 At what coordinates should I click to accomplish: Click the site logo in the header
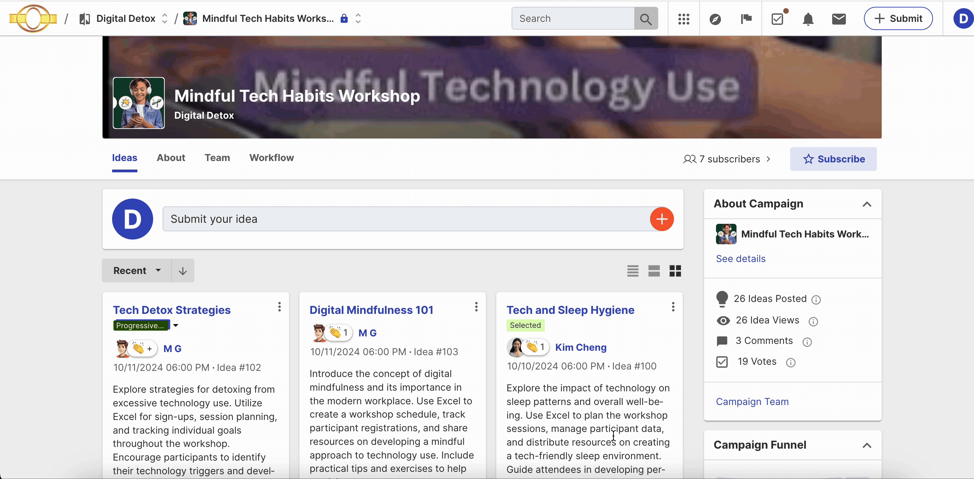pos(33,18)
